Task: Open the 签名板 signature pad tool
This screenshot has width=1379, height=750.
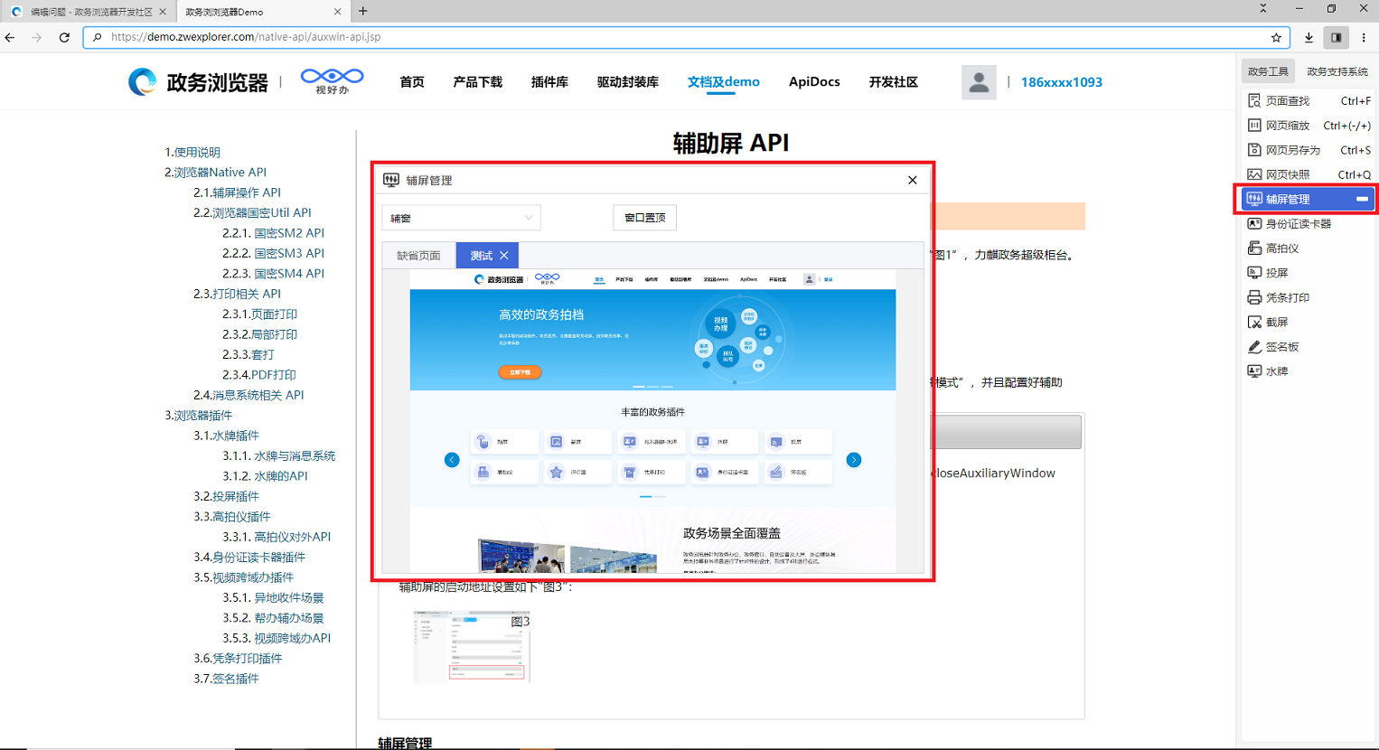Action: (x=1273, y=346)
